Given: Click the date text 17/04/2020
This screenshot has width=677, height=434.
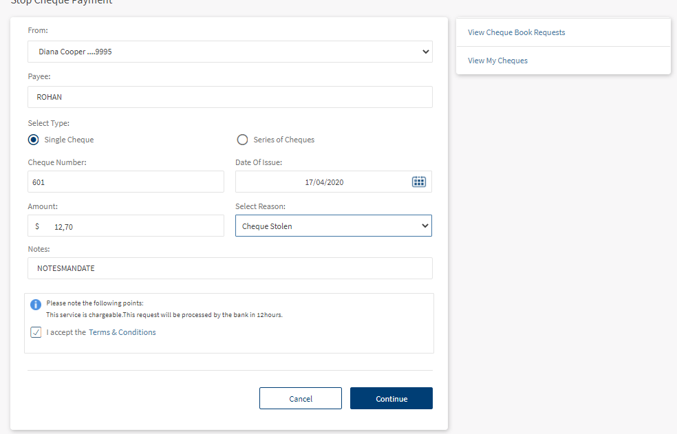Looking at the screenshot, I should 324,182.
